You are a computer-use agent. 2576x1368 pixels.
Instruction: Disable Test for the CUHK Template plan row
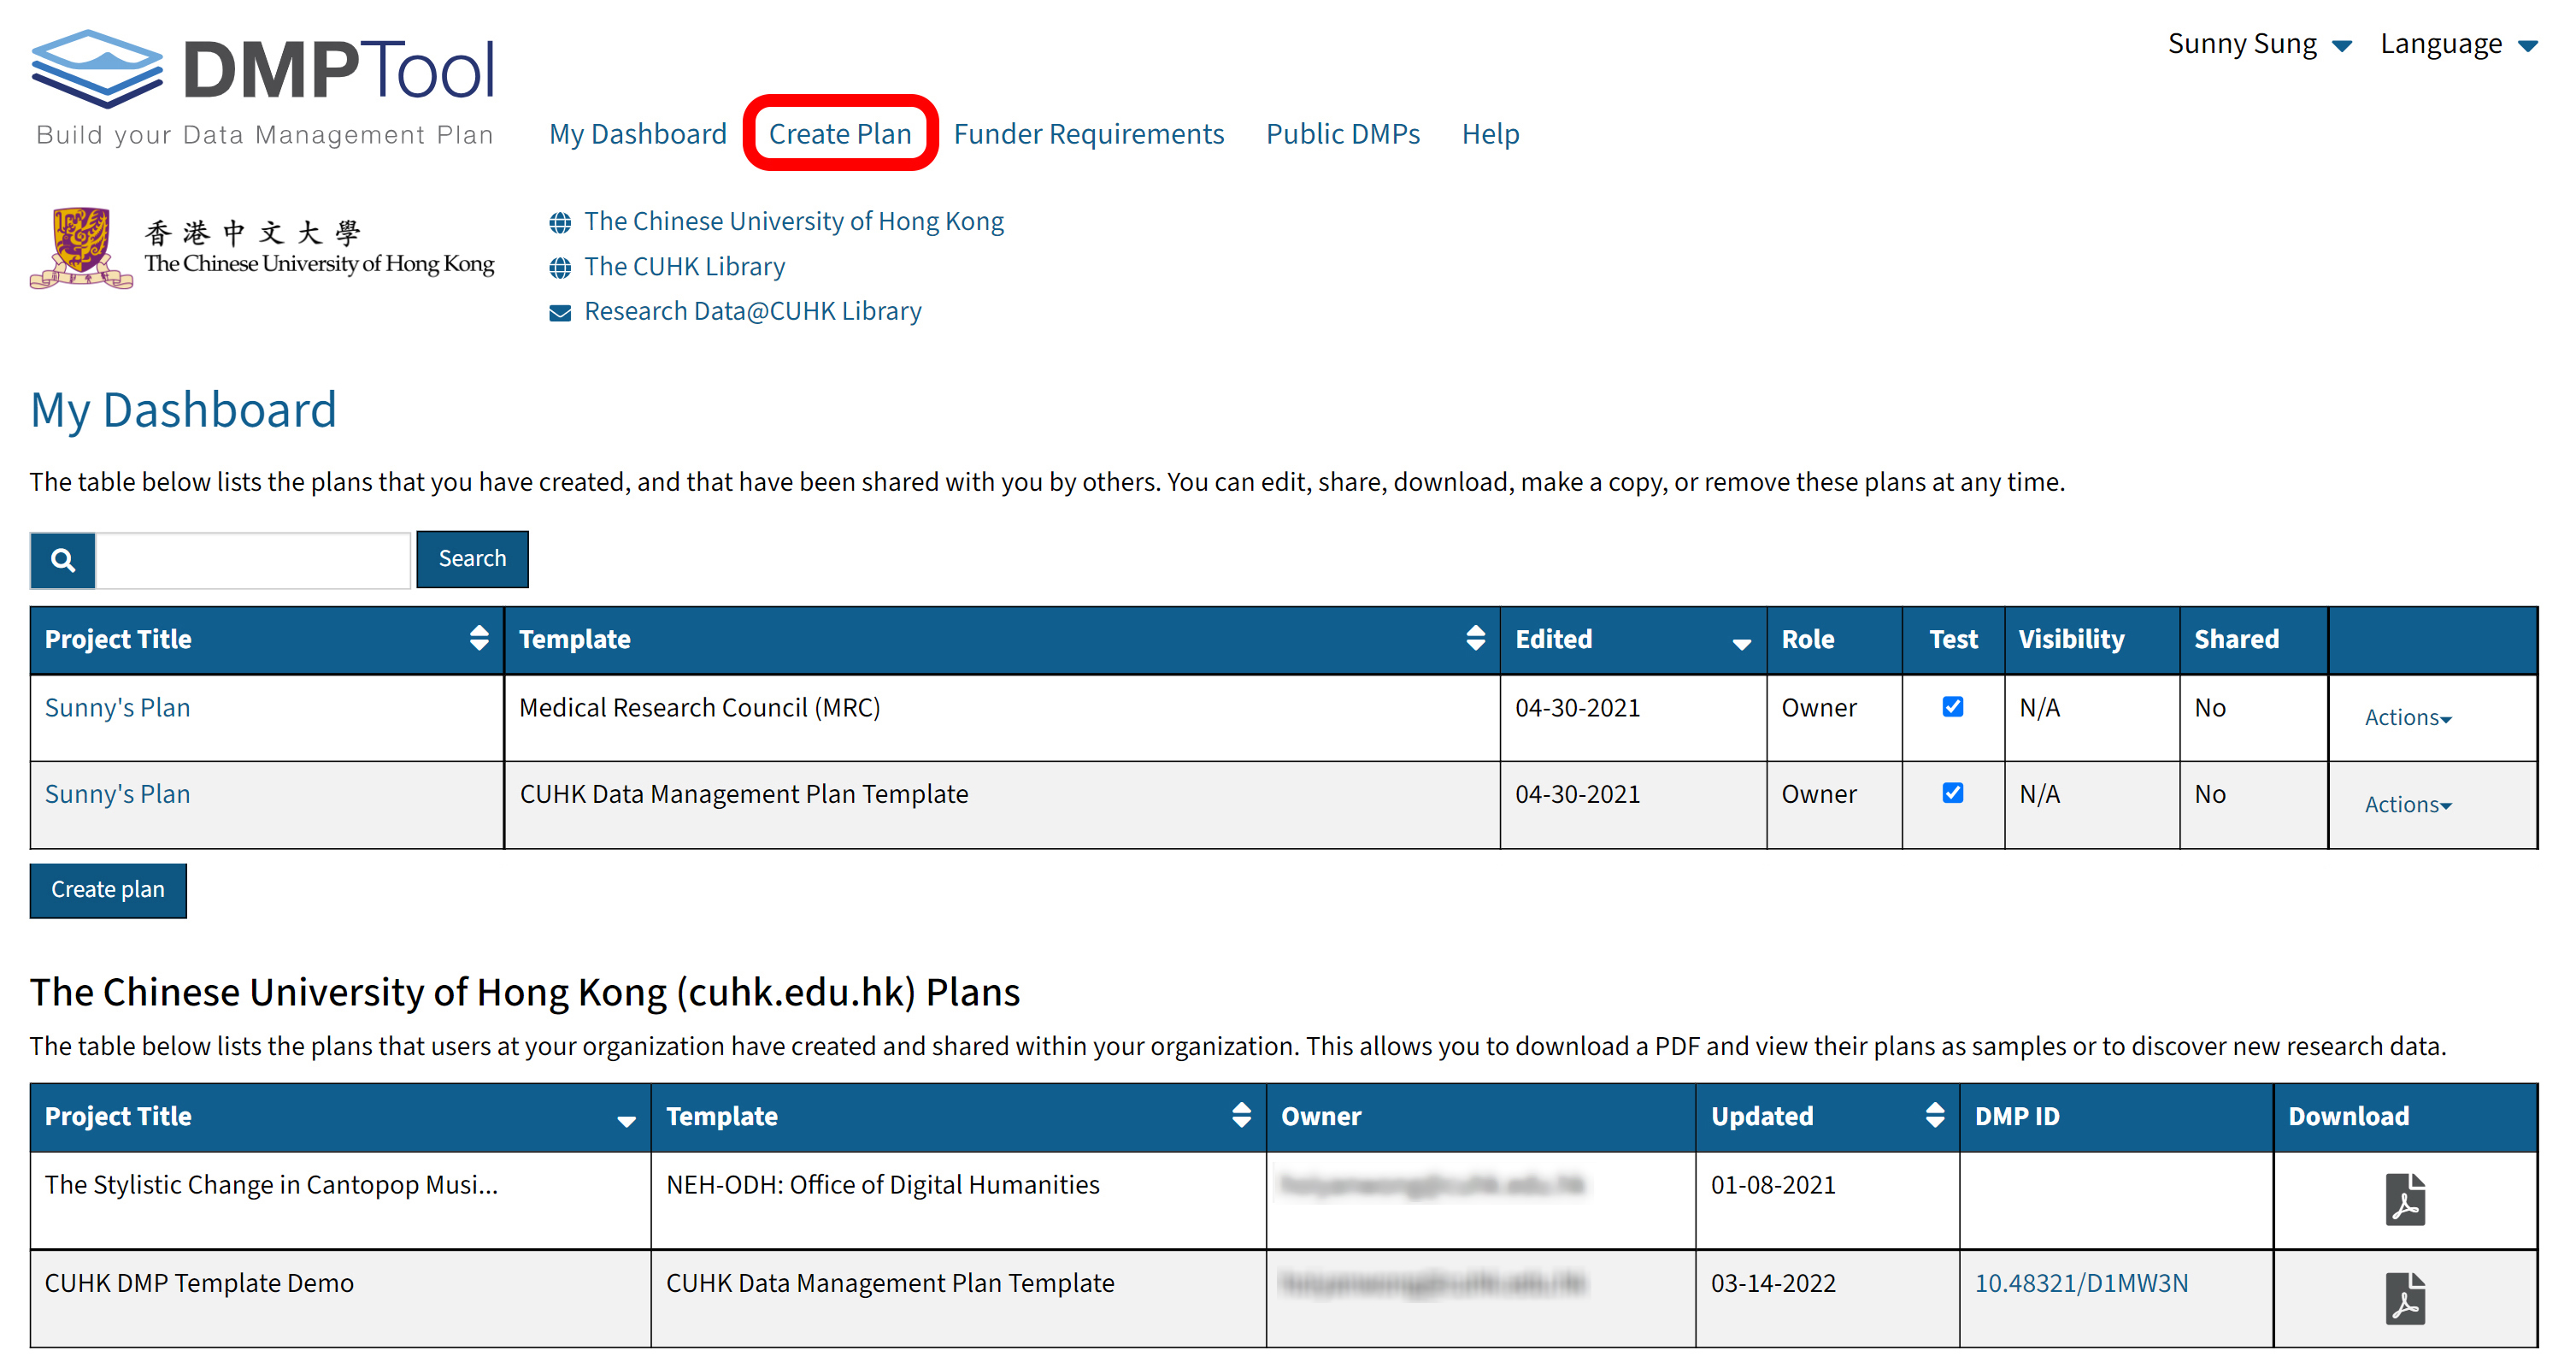click(x=1952, y=793)
